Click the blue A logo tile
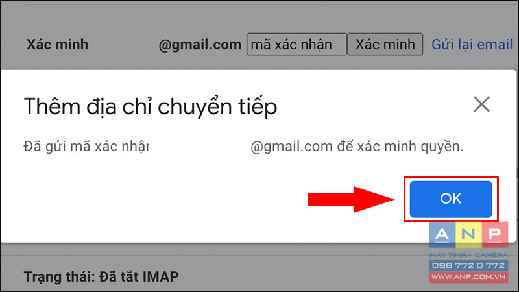 click(x=442, y=235)
